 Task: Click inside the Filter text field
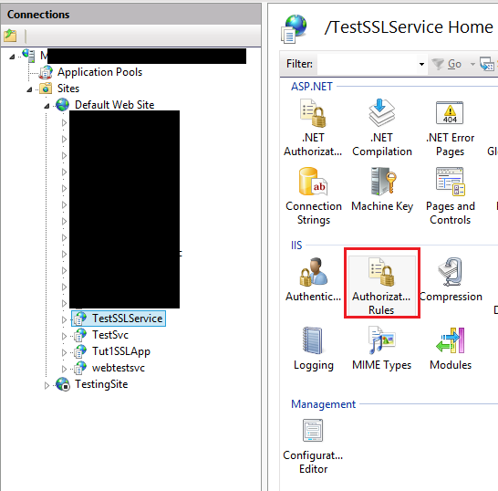(368, 64)
